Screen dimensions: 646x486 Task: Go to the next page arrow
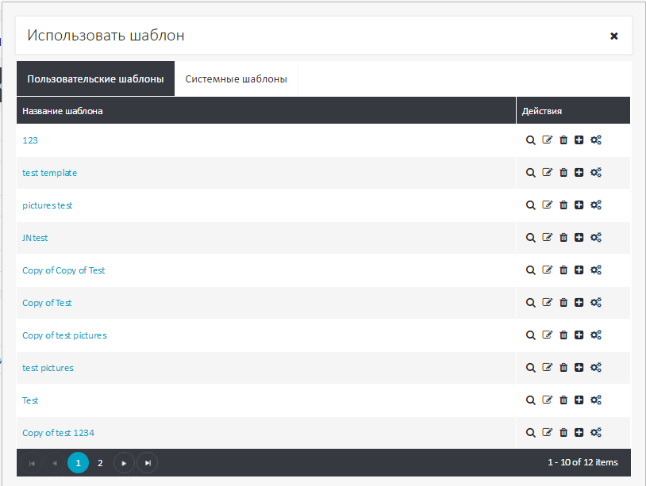tap(124, 463)
